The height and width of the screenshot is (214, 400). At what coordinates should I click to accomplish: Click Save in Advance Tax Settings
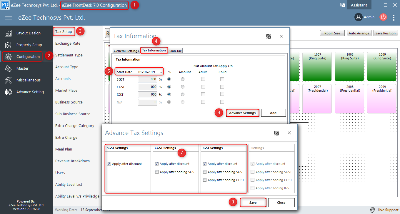pyautogui.click(x=253, y=203)
